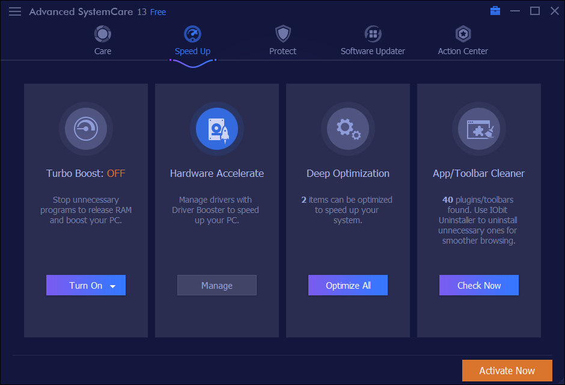The width and height of the screenshot is (565, 385).
Task: Click the Deep Optimization heading text
Action: pyautogui.click(x=348, y=173)
